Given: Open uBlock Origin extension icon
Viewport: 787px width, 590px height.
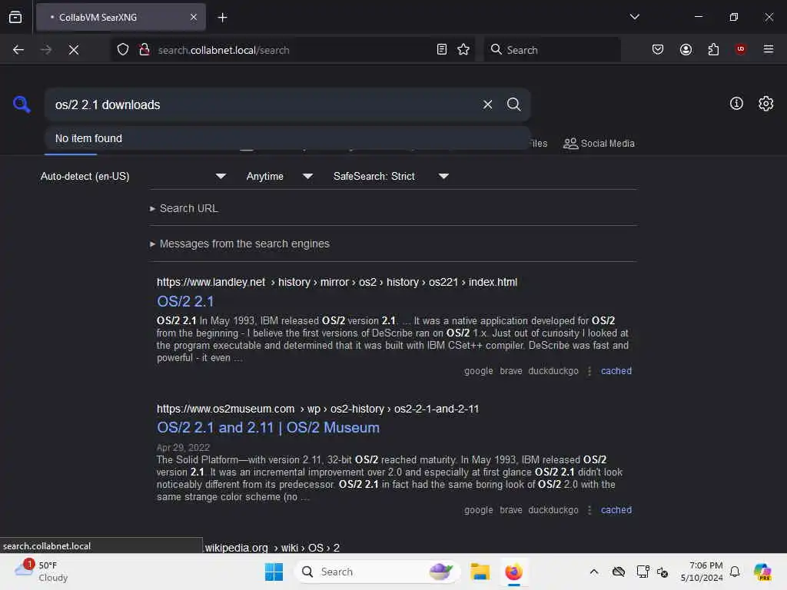Looking at the screenshot, I should click(x=740, y=49).
